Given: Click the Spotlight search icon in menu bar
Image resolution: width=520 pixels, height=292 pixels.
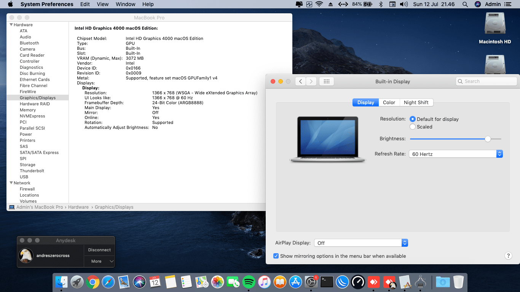Looking at the screenshot, I should click(465, 4).
